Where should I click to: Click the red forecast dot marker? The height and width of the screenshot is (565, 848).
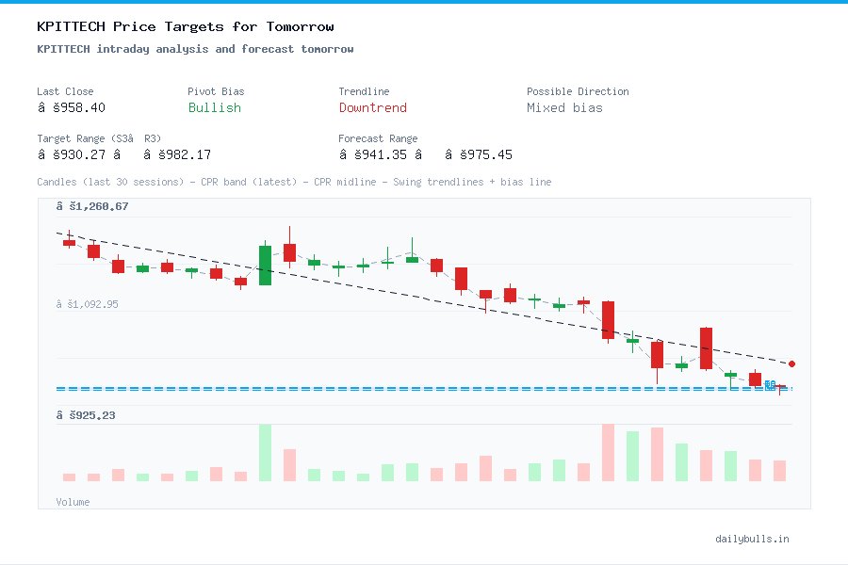coord(791,363)
